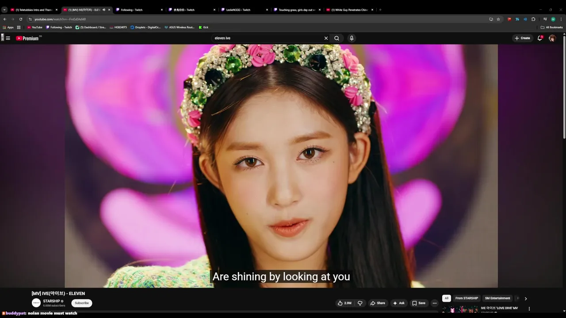566x318 pixels.
Task: Close the LeslieNGGG - Twitch tab
Action: point(267,10)
